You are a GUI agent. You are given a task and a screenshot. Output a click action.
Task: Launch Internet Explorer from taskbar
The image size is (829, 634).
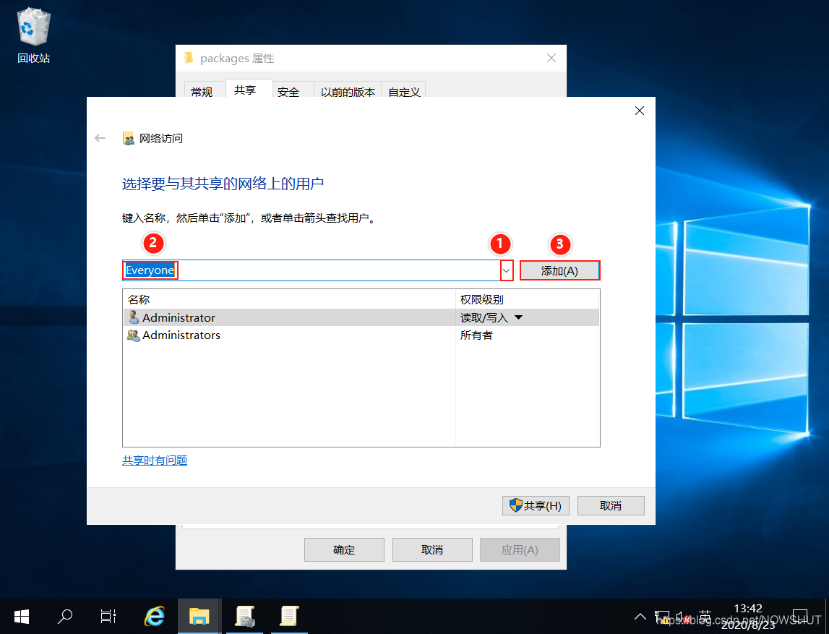click(x=155, y=617)
